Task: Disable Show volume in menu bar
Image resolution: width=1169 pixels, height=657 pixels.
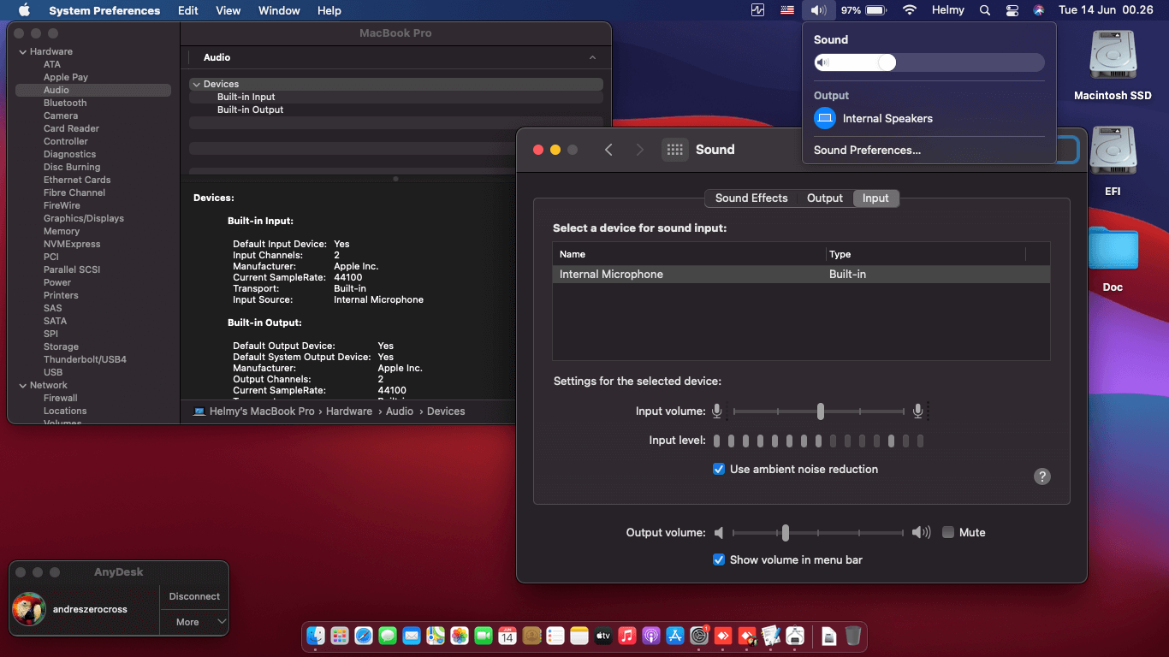Action: point(719,559)
